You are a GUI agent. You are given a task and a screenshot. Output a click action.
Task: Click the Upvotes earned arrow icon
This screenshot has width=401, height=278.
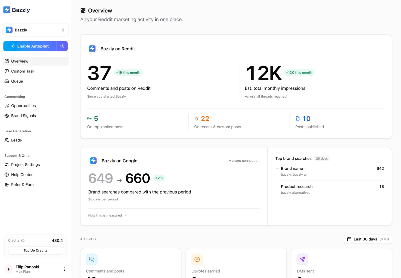pyautogui.click(x=197, y=259)
